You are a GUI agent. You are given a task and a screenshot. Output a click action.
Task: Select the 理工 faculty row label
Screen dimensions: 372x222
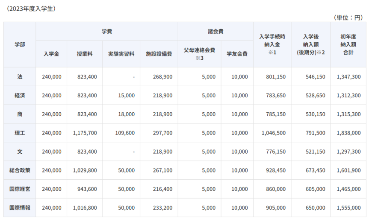tap(20, 133)
